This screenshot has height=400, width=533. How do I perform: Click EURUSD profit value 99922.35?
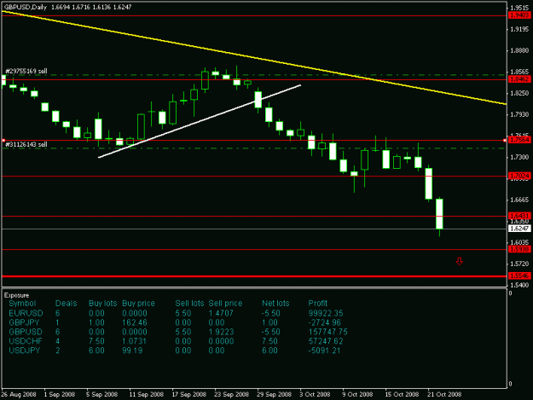[326, 313]
